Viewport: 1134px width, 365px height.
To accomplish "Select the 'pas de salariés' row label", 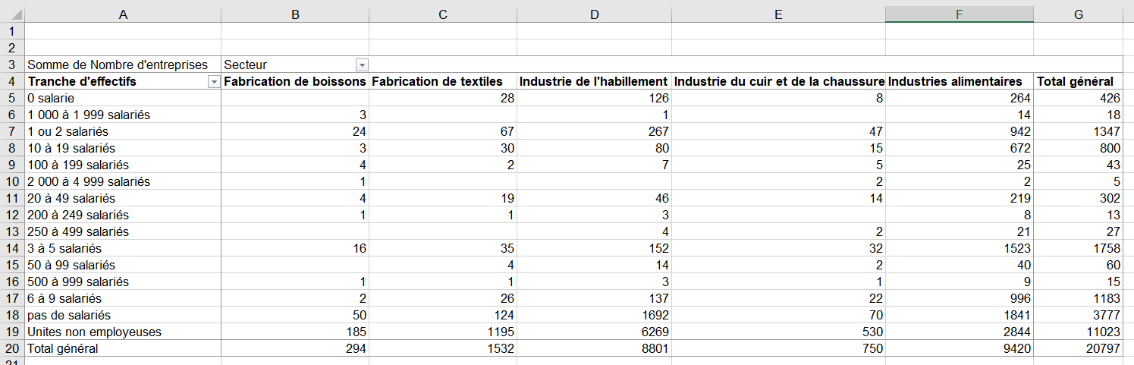I will point(70,315).
